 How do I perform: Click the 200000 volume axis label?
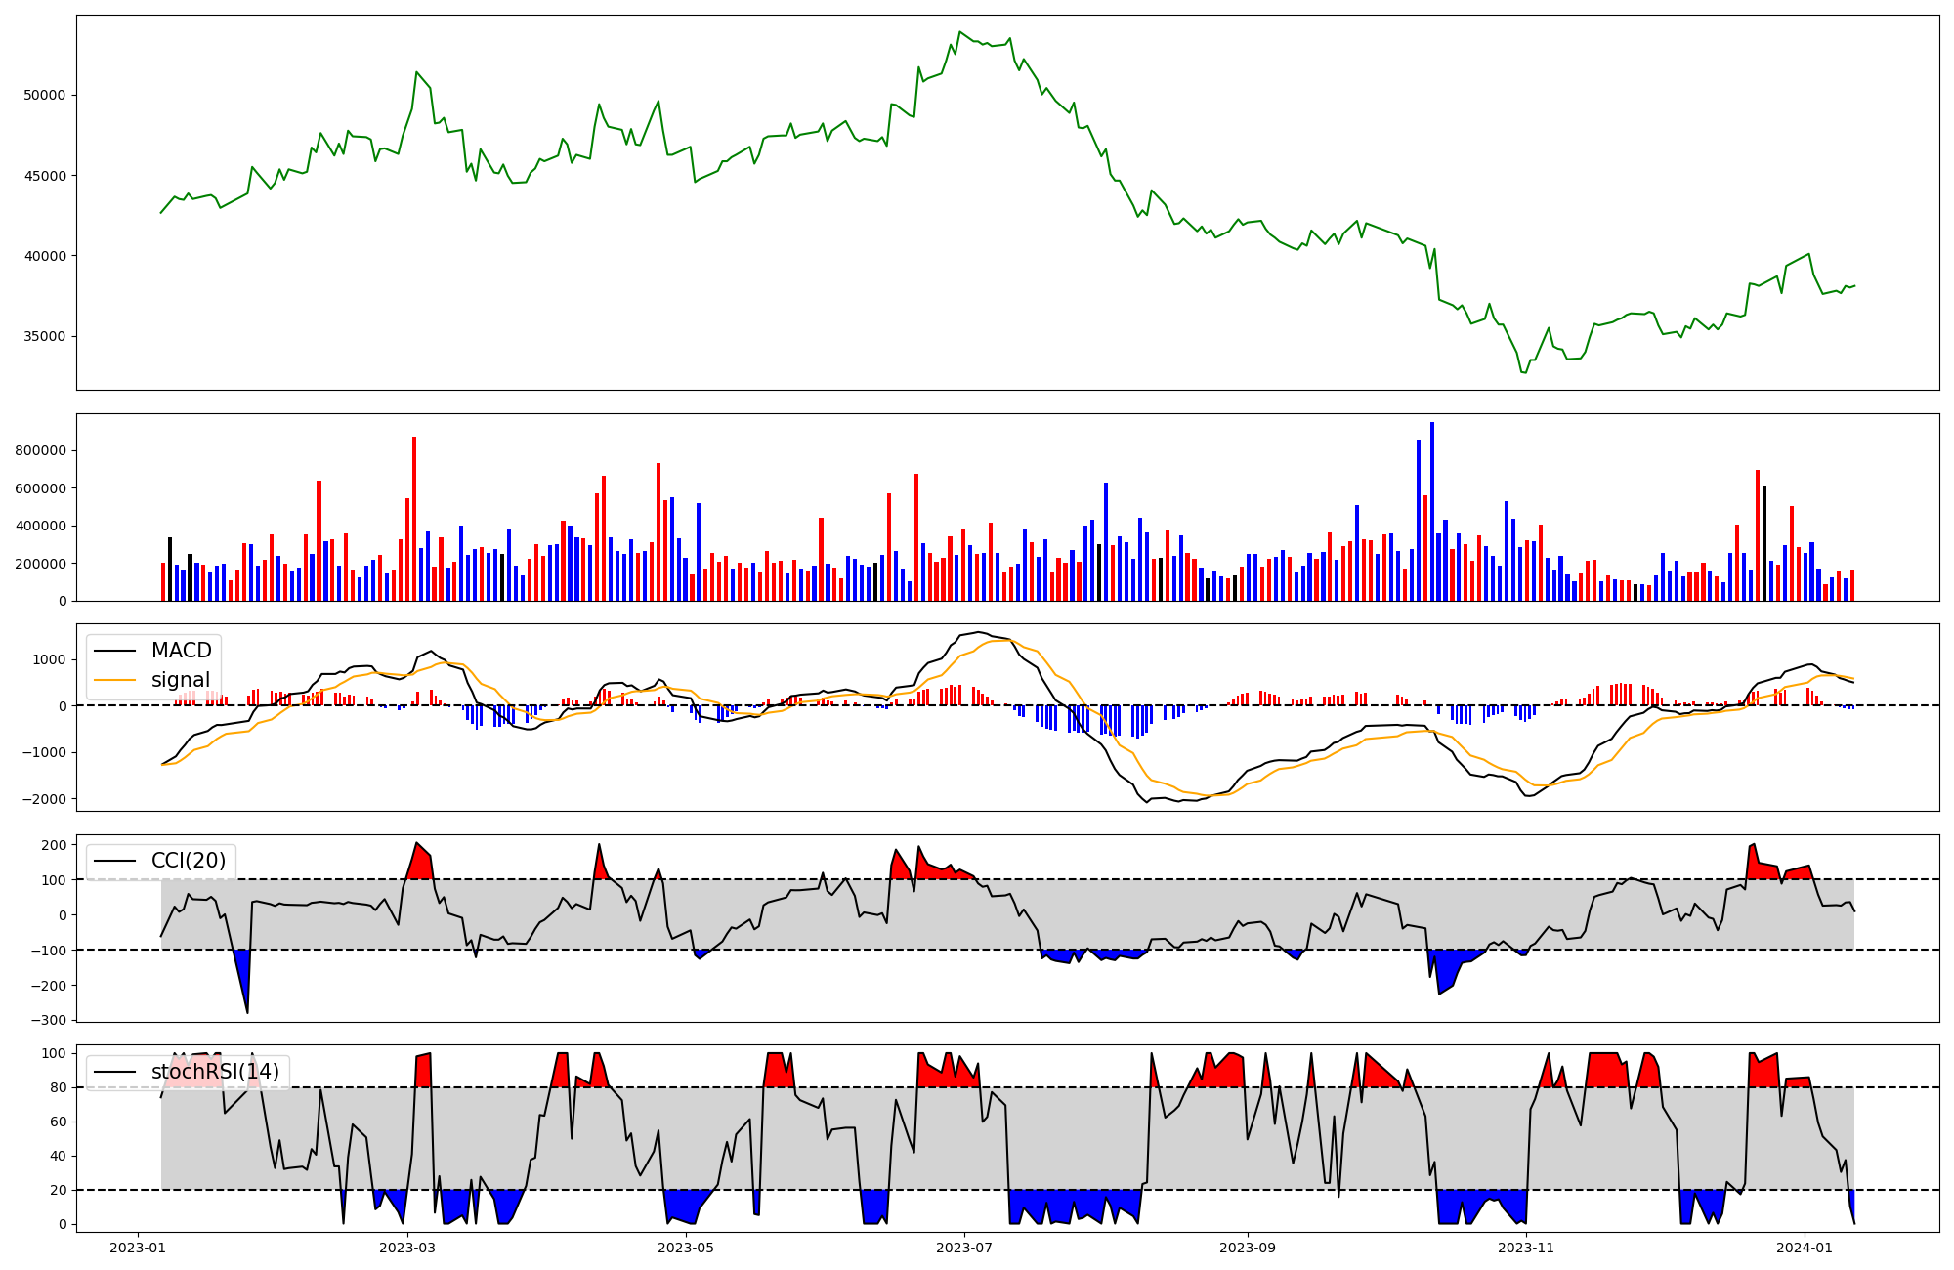[41, 564]
